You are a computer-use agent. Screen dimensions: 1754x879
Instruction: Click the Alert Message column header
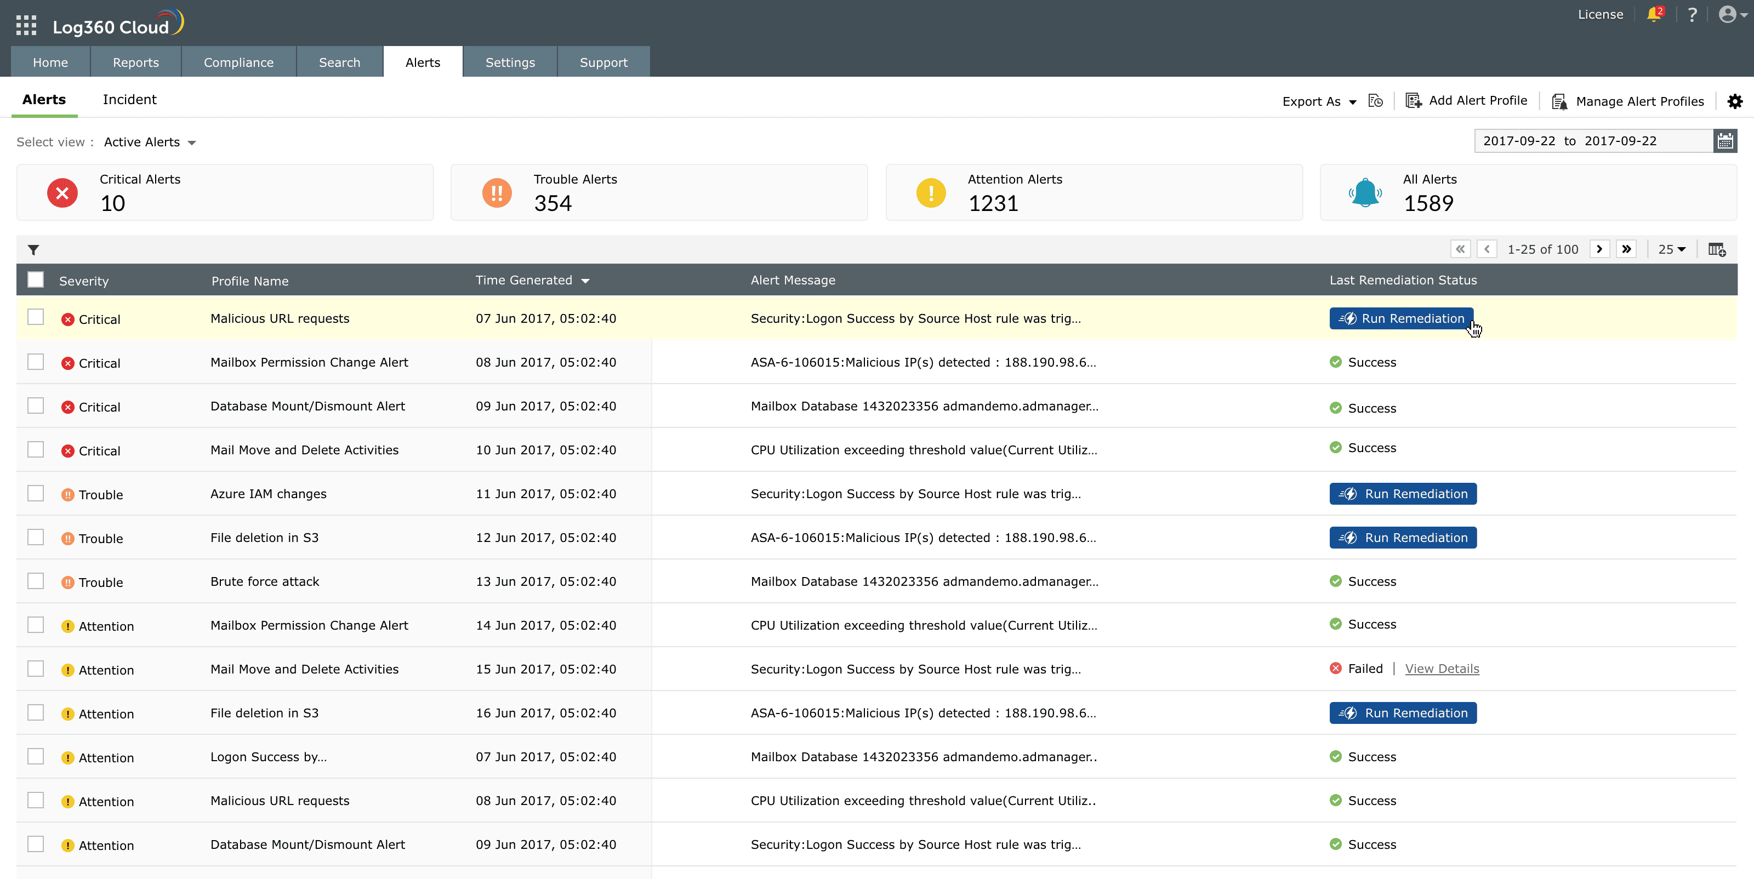click(x=793, y=280)
